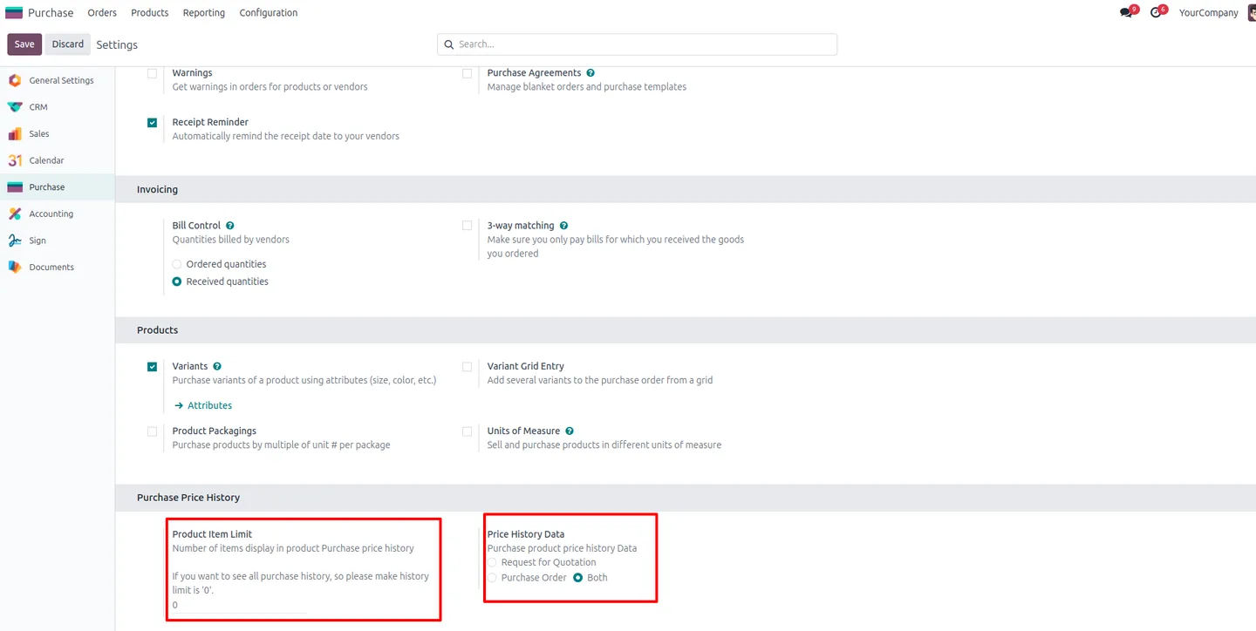Click the Settings breadcrumb title
The image size is (1256, 631).
click(117, 45)
